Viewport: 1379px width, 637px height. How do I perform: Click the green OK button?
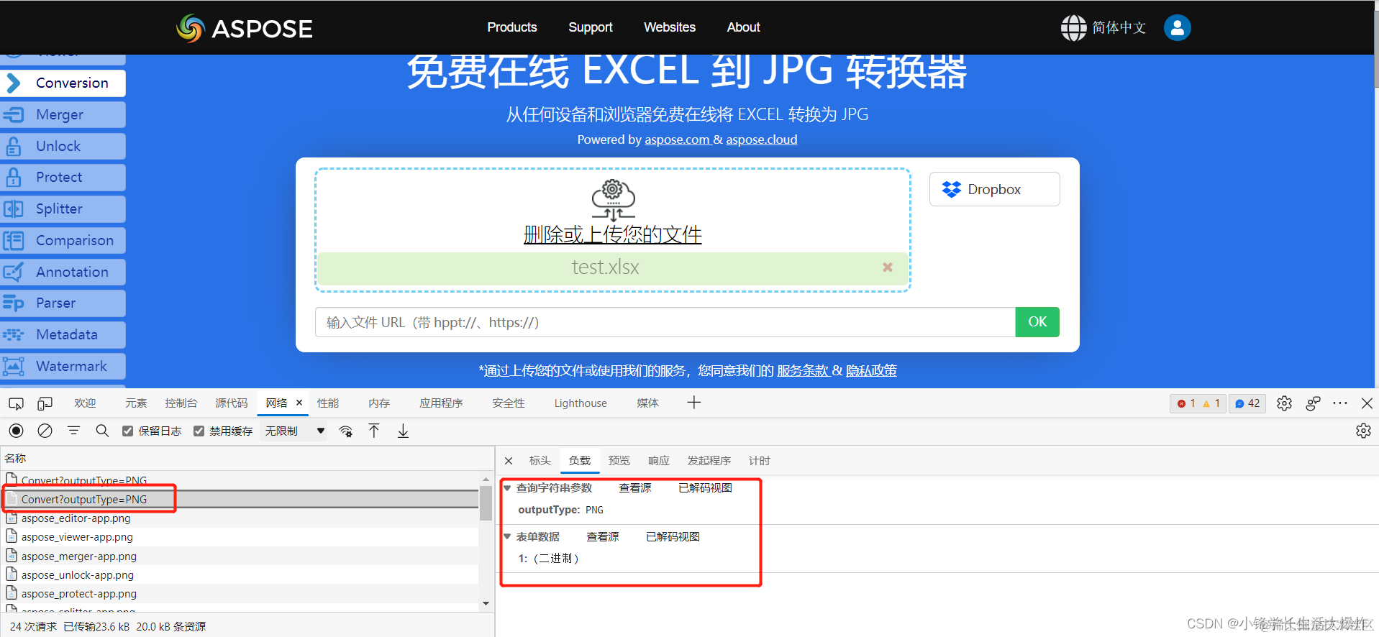pyautogui.click(x=1037, y=322)
